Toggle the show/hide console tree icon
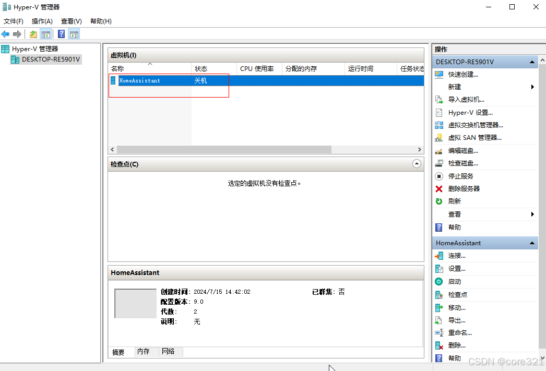 [46, 34]
